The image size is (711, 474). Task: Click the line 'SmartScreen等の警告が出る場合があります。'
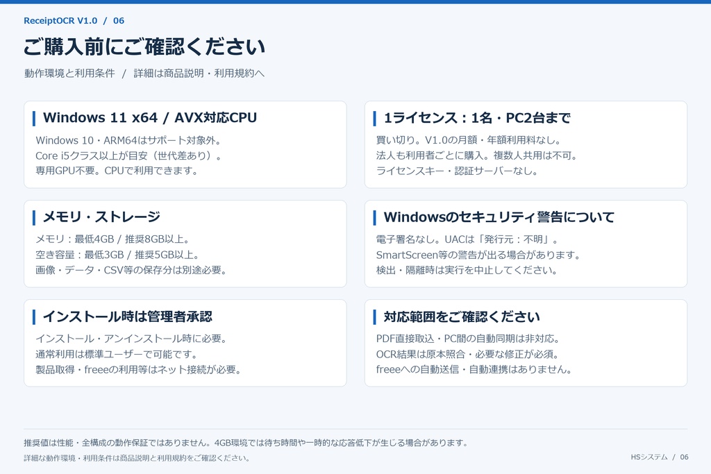pos(478,255)
